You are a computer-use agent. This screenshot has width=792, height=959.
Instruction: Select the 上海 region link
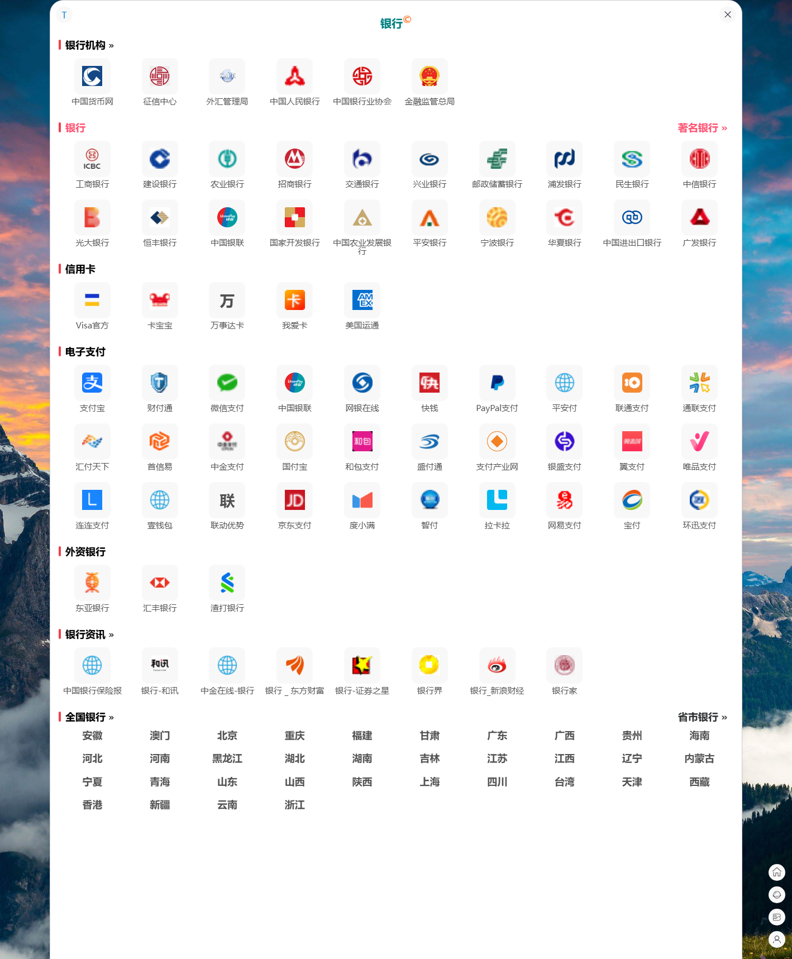tap(430, 782)
